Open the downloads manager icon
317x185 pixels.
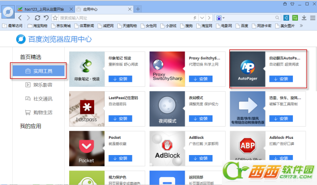pos(304,18)
